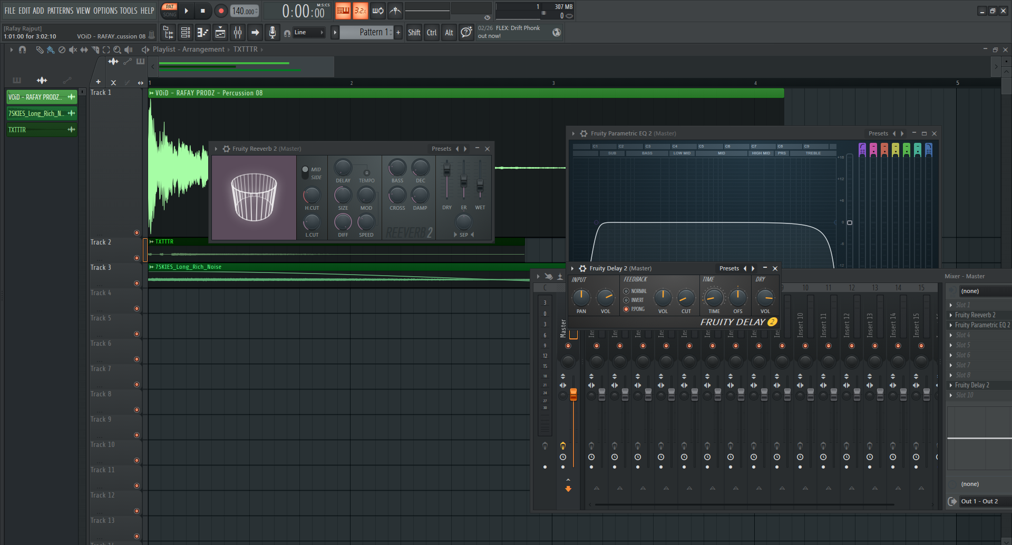This screenshot has width=1012, height=545.
Task: Click the microphone recording icon
Action: click(x=272, y=33)
